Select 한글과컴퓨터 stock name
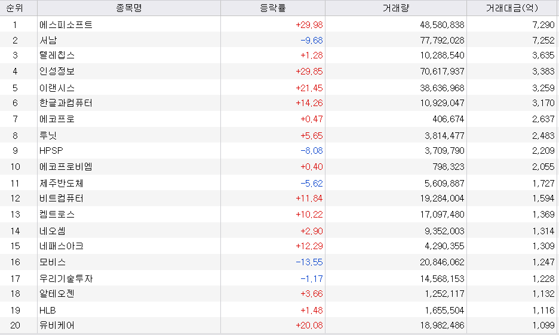559x335 pixels. coord(66,103)
